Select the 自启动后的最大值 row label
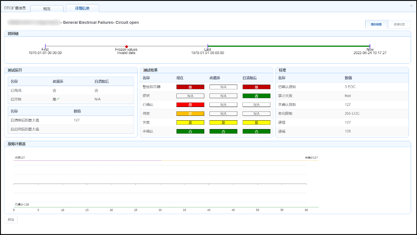Screen dimensions: 417x235 [x=25, y=129]
